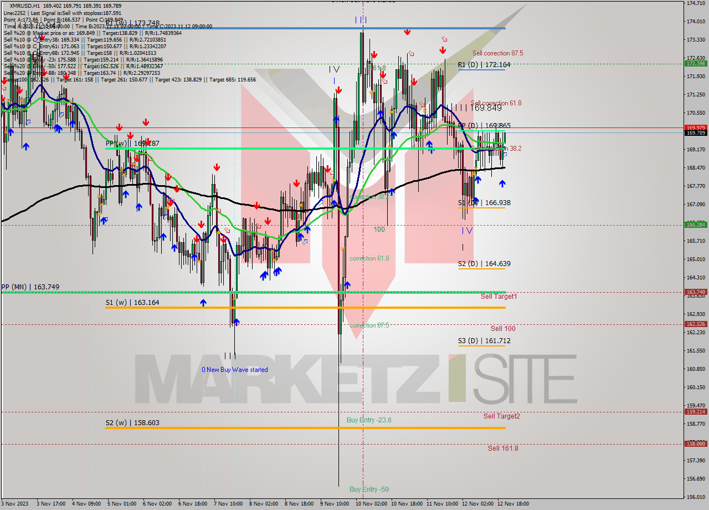709x510 pixels.
Task: Click the green 172.298 price axis tag
Action: [x=695, y=64]
